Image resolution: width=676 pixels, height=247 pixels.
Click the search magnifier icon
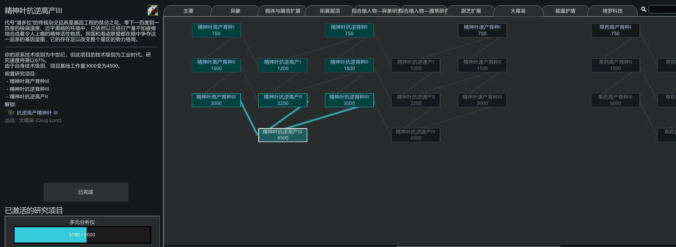pyautogui.click(x=644, y=9)
